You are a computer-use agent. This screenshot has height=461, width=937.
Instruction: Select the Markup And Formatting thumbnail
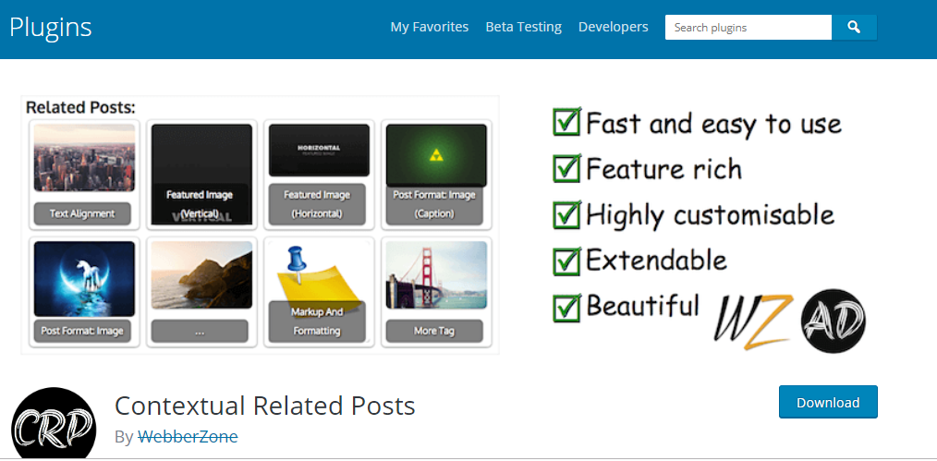click(319, 292)
